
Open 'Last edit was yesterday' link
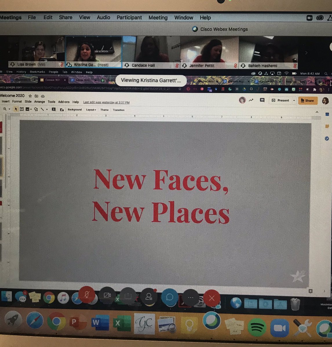click(106, 102)
